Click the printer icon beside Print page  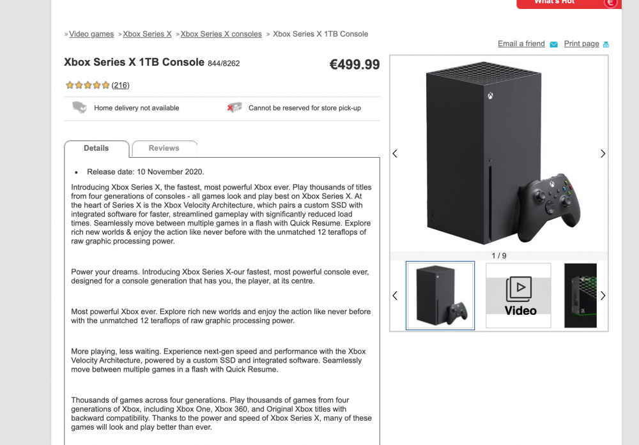pyautogui.click(x=606, y=44)
